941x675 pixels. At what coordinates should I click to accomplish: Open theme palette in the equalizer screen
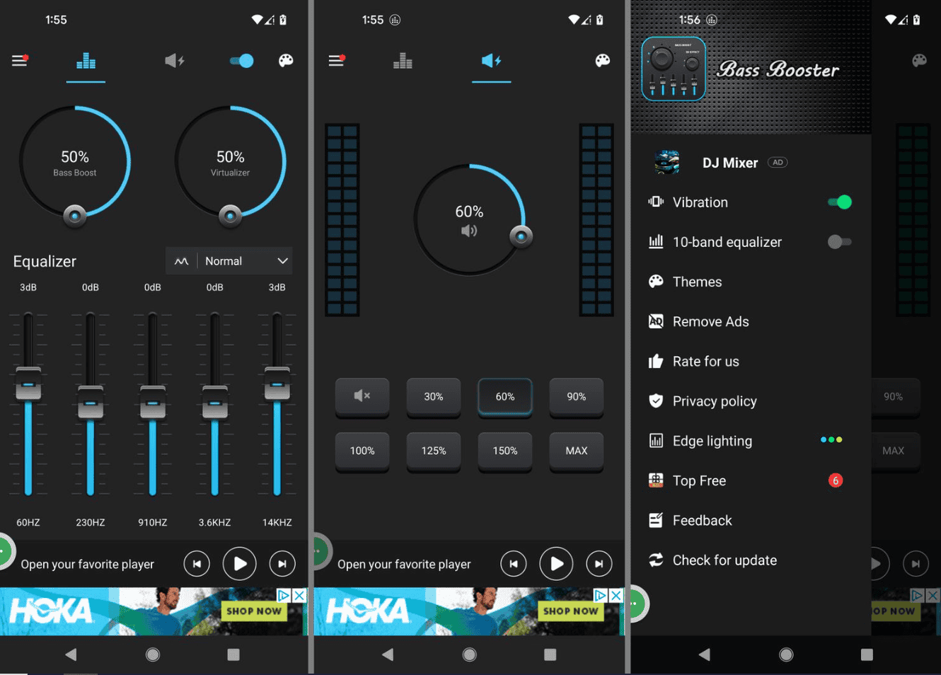(286, 61)
